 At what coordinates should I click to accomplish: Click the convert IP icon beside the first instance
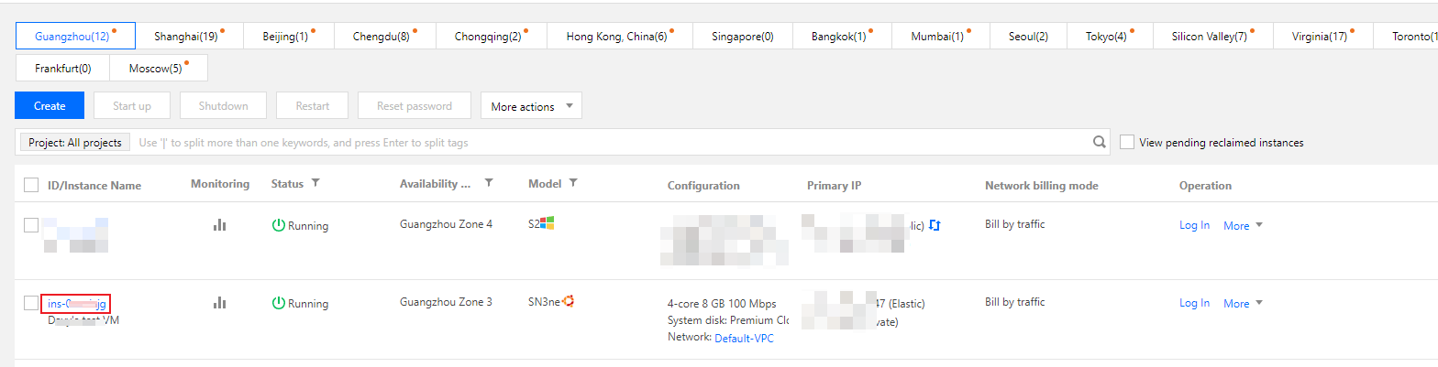tap(935, 224)
